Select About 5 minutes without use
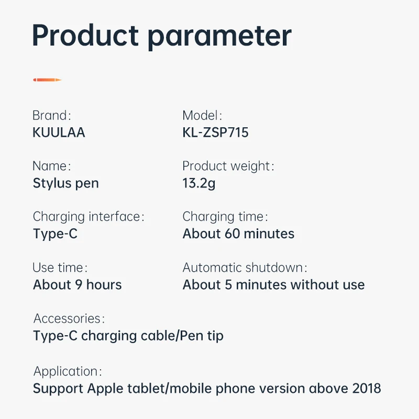The height and width of the screenshot is (419, 419). pos(273,285)
